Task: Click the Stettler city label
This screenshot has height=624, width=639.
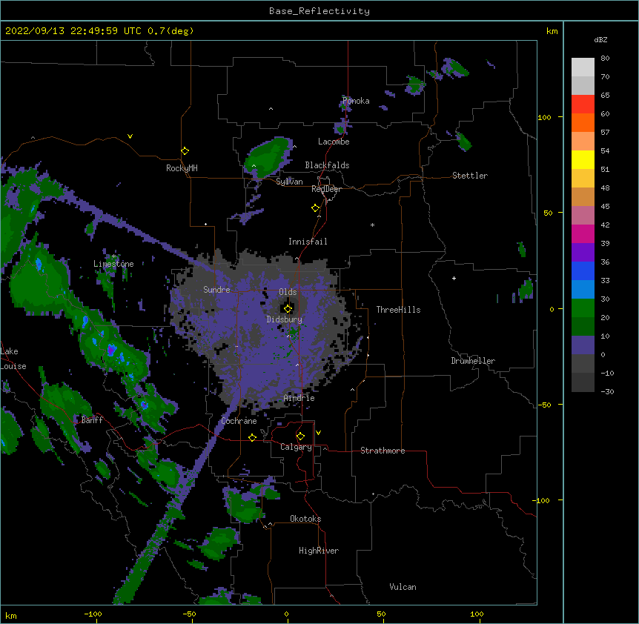Action: pyautogui.click(x=470, y=176)
